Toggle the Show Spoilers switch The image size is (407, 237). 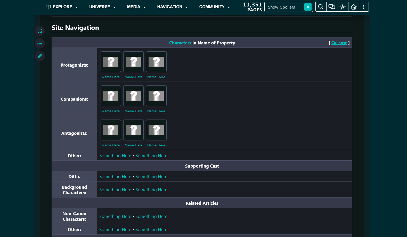pyautogui.click(x=308, y=7)
